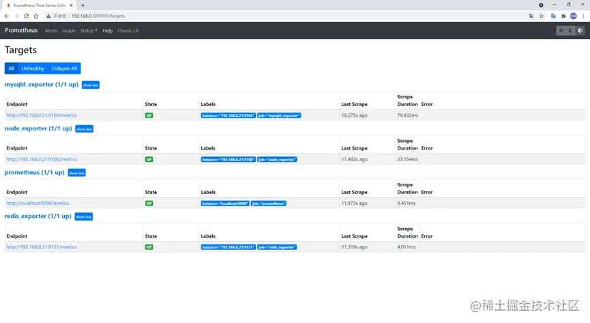Image resolution: width=590 pixels, height=323 pixels.
Task: Reload the Prometheus targets page
Action: [x=27, y=16]
